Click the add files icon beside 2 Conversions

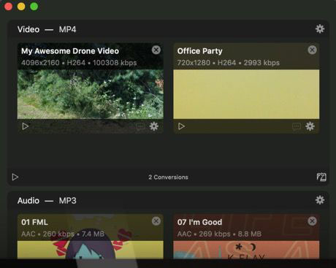(x=321, y=177)
